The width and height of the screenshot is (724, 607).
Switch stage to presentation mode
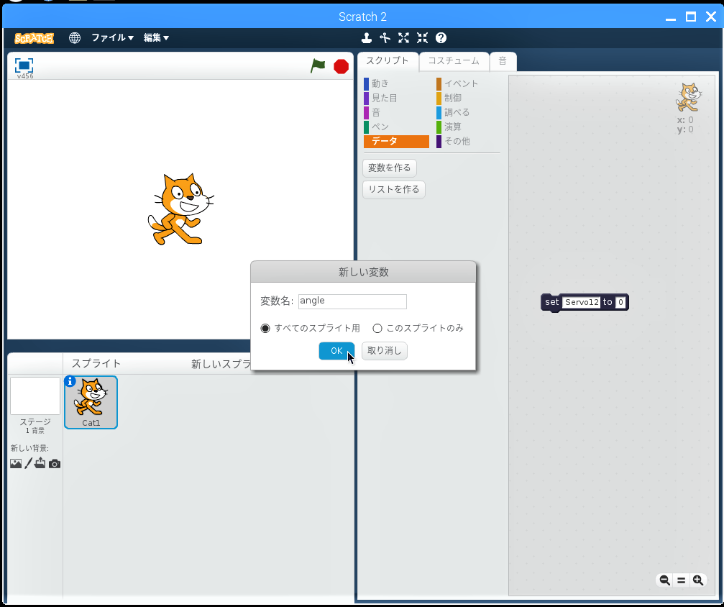(x=24, y=65)
